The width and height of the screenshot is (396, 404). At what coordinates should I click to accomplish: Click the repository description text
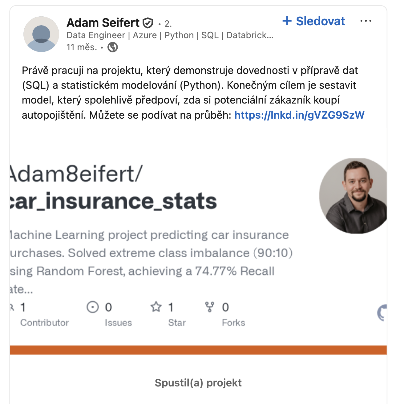(151, 262)
